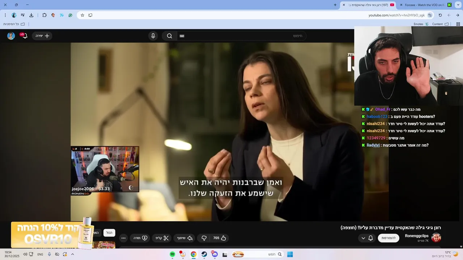The height and width of the screenshot is (260, 463).
Task: Switch to the Forceee Kick VOD tab
Action: pyautogui.click(x=425, y=5)
